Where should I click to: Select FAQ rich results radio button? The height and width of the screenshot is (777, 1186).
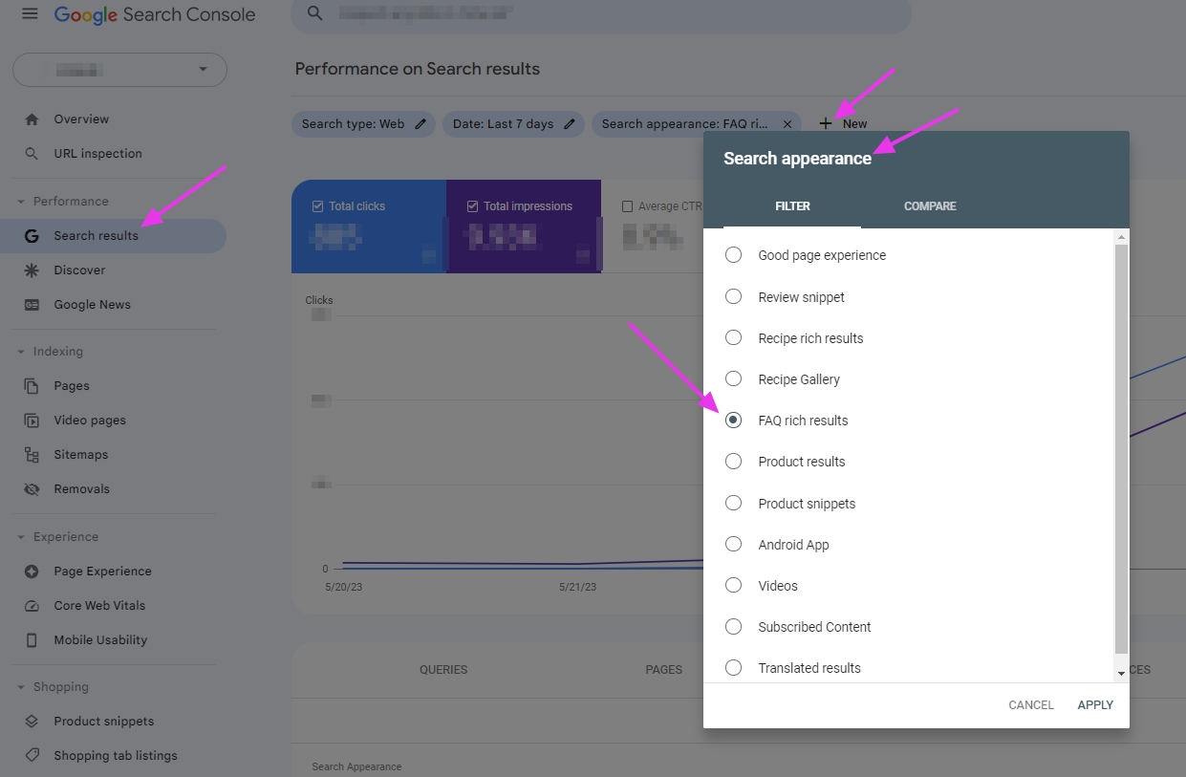(733, 420)
